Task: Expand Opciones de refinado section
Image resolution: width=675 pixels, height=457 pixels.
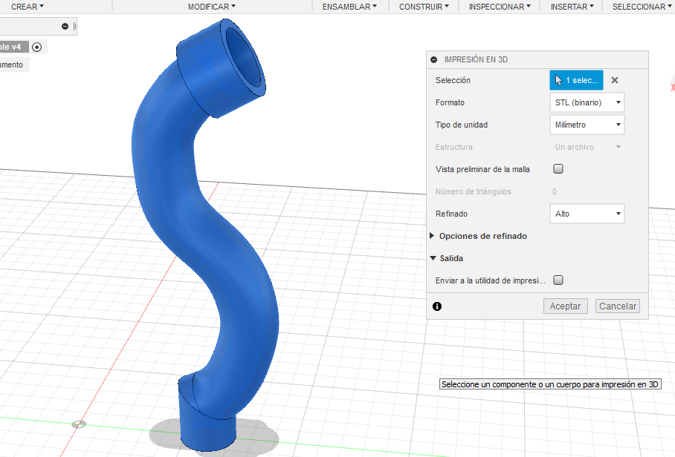Action: (432, 236)
